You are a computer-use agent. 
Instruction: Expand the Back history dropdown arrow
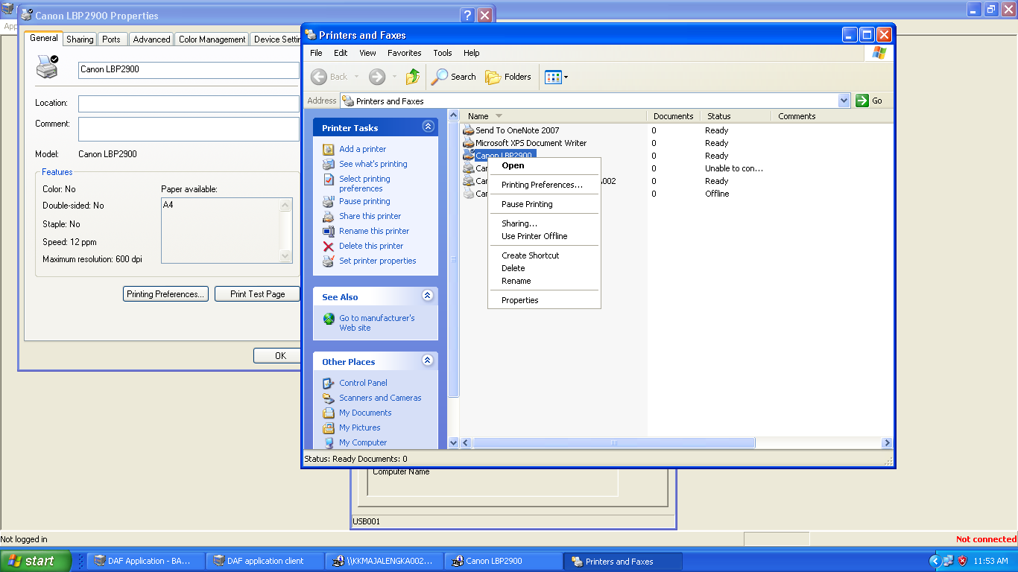(x=356, y=77)
